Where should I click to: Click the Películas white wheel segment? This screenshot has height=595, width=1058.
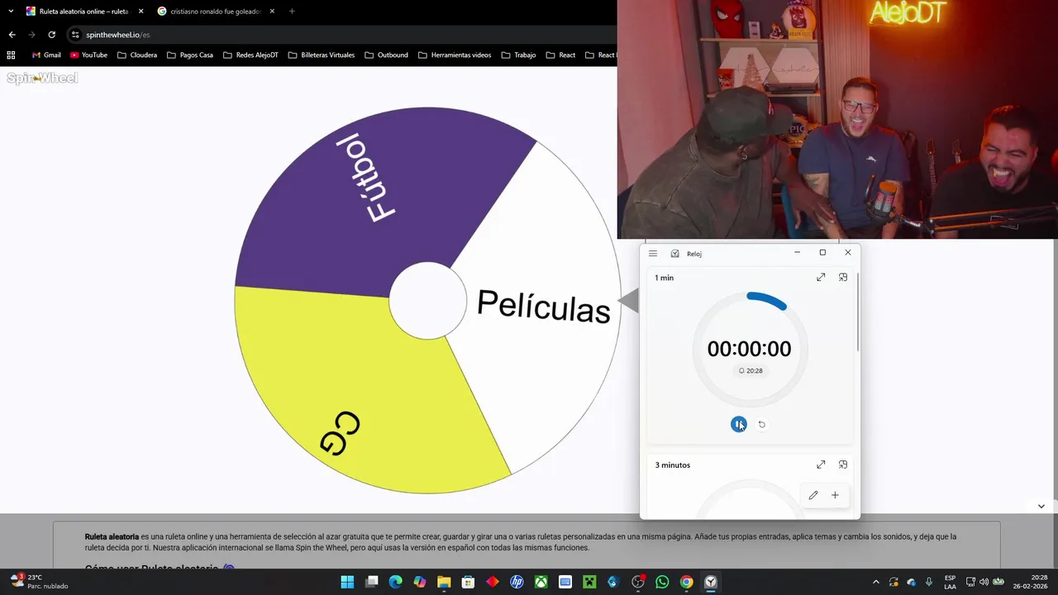(x=541, y=306)
